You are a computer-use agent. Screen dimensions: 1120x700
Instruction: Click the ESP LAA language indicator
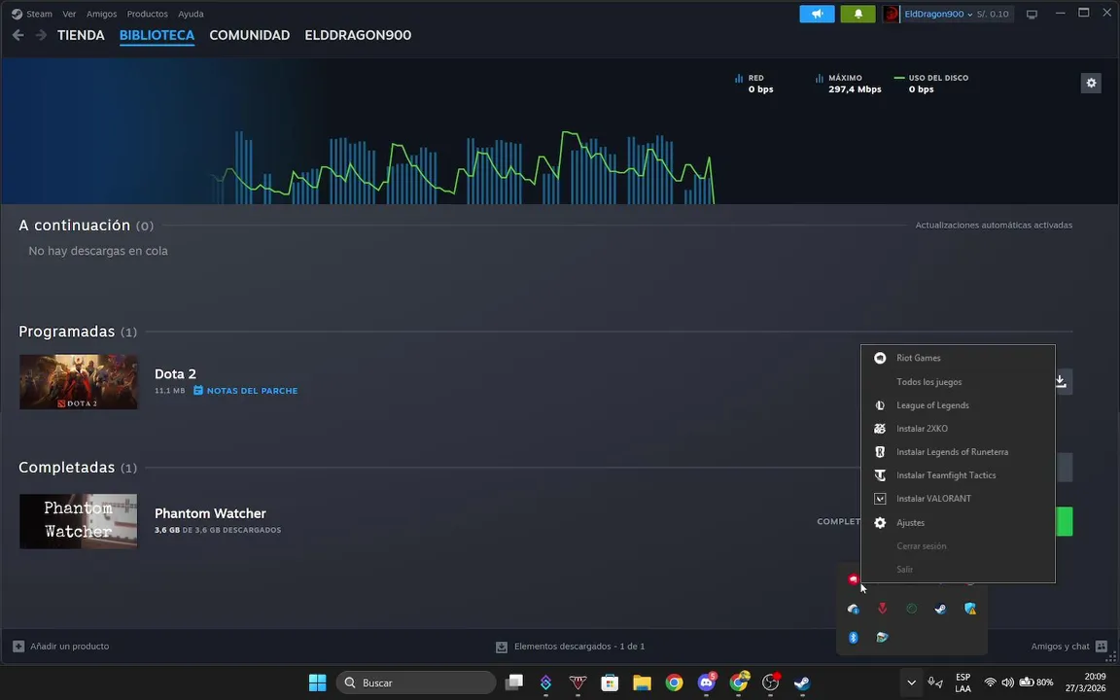[962, 682]
